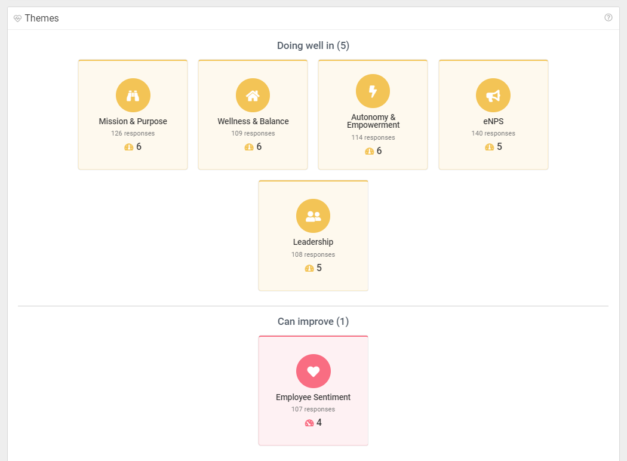Click the Employee Sentiment heart icon
Image resolution: width=627 pixels, height=461 pixels.
point(313,371)
